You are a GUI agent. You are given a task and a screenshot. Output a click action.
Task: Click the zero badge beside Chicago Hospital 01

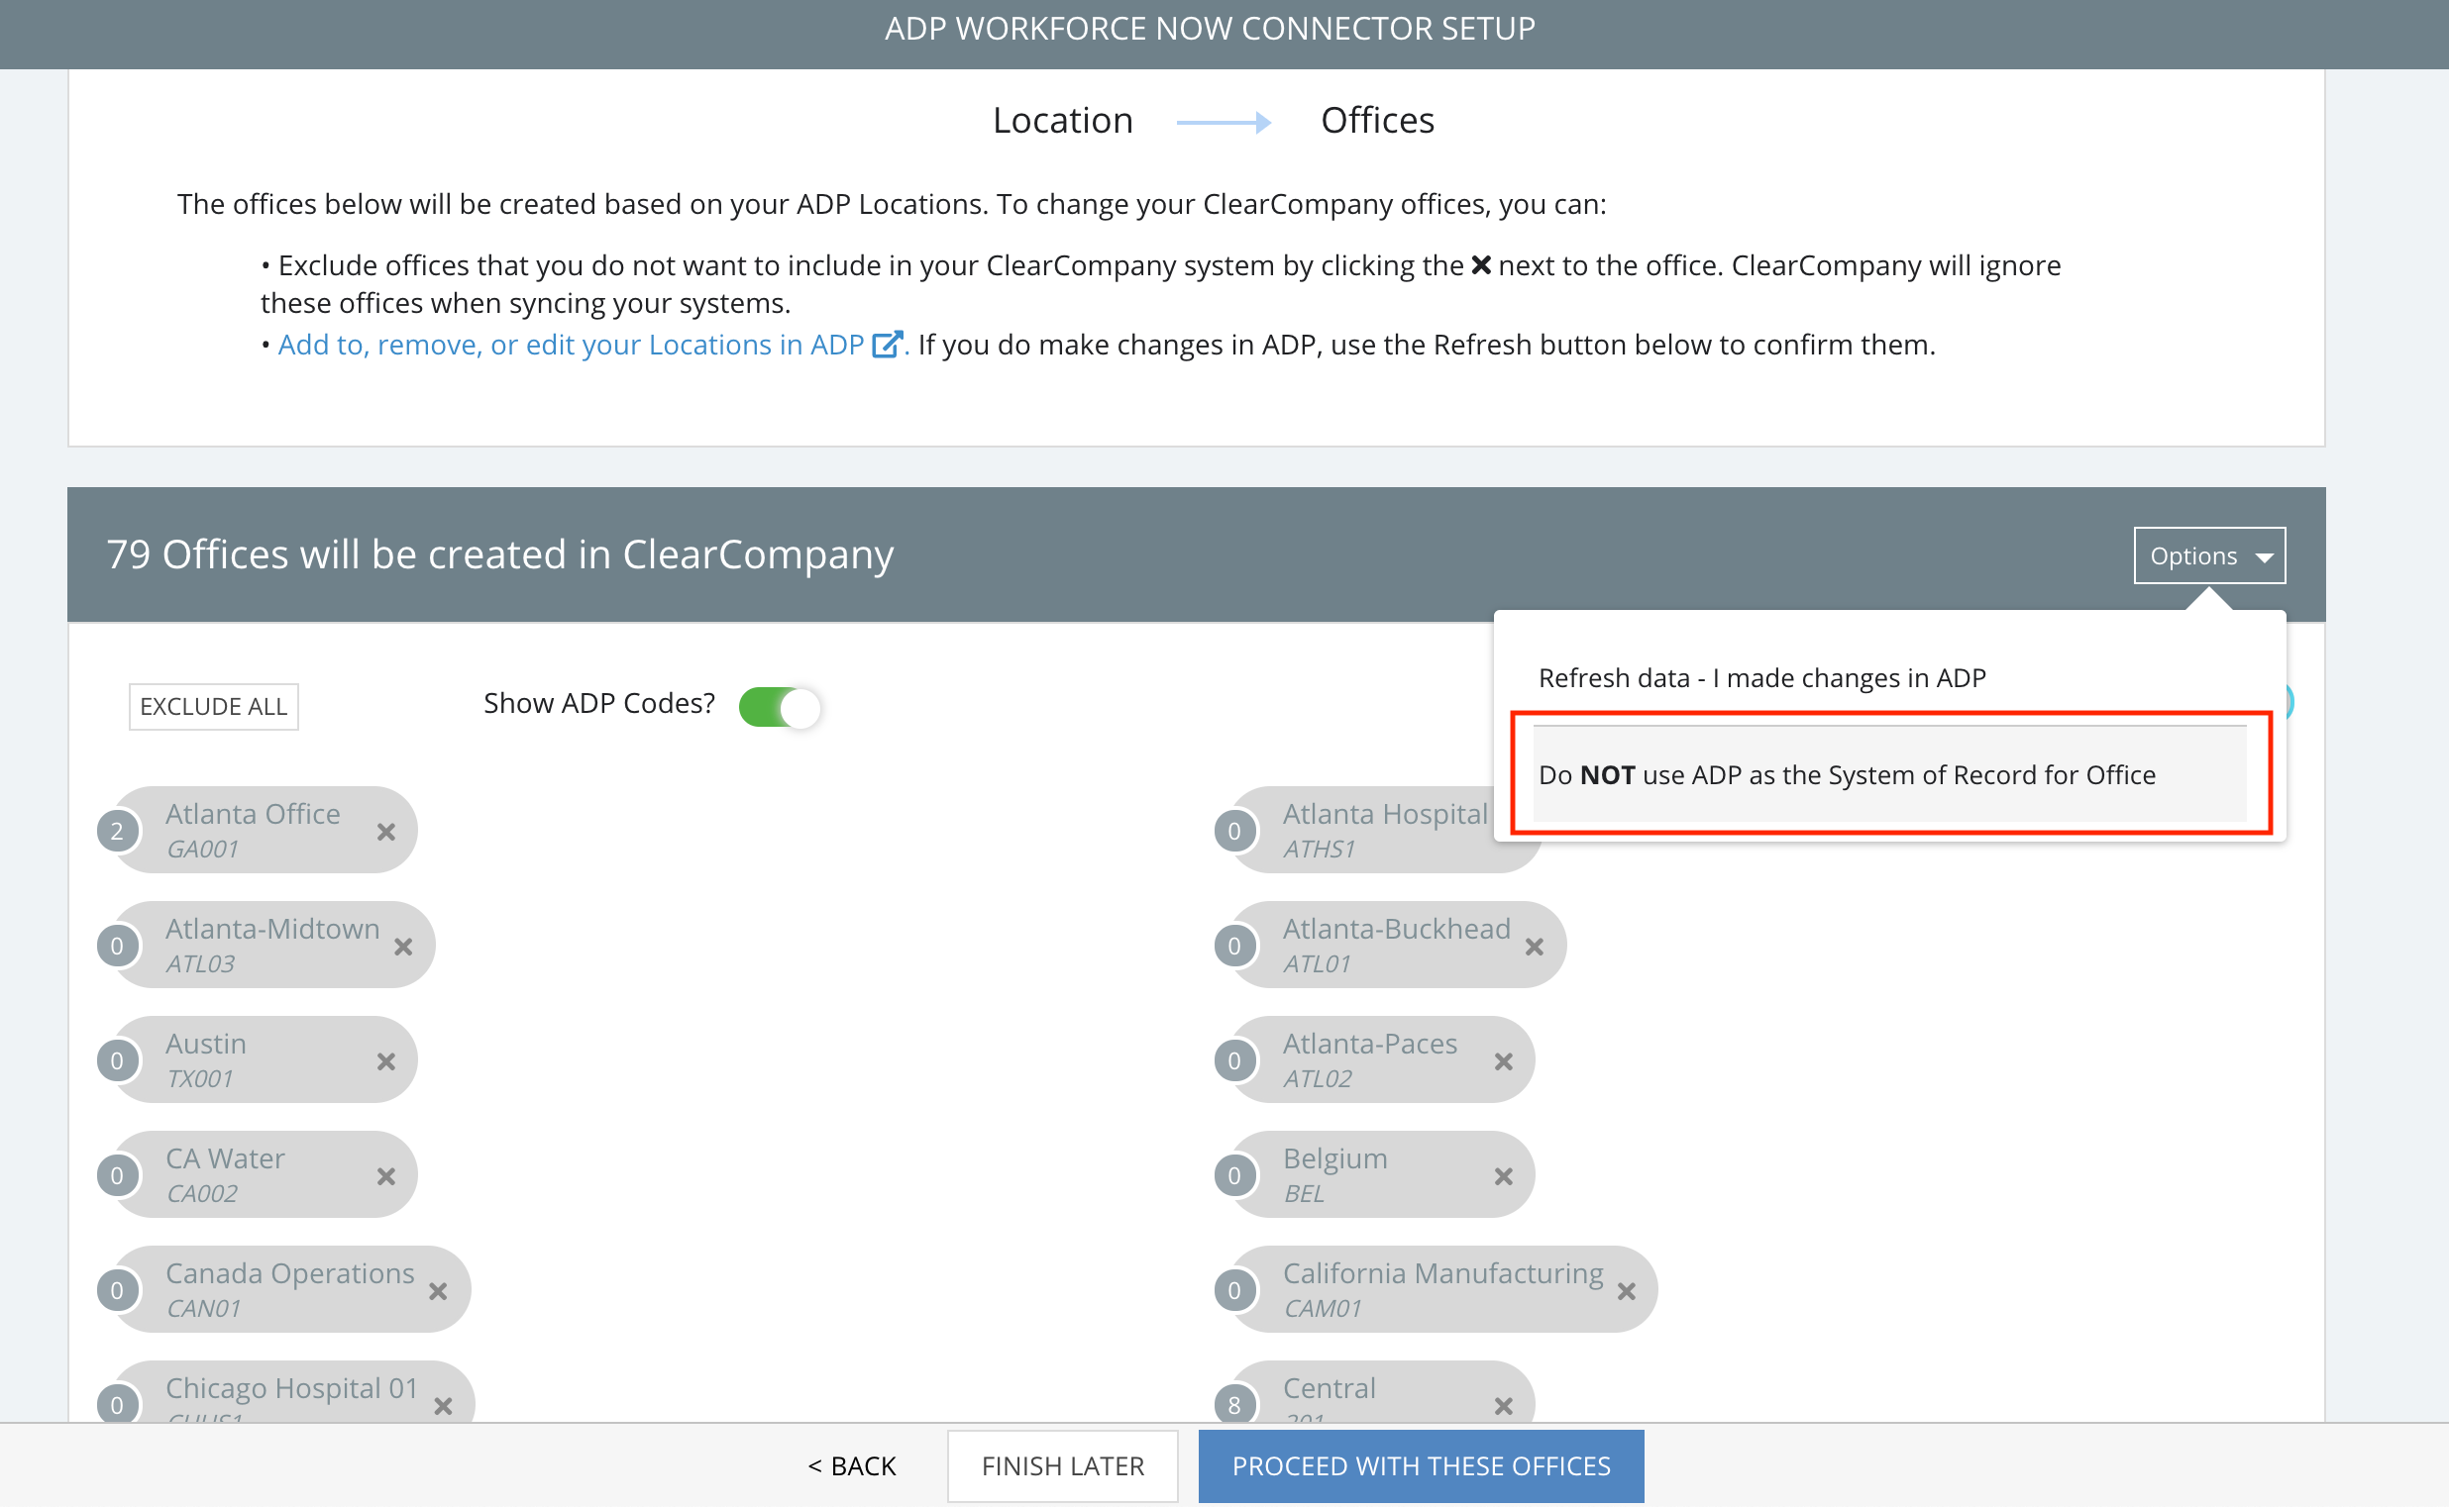click(x=118, y=1403)
